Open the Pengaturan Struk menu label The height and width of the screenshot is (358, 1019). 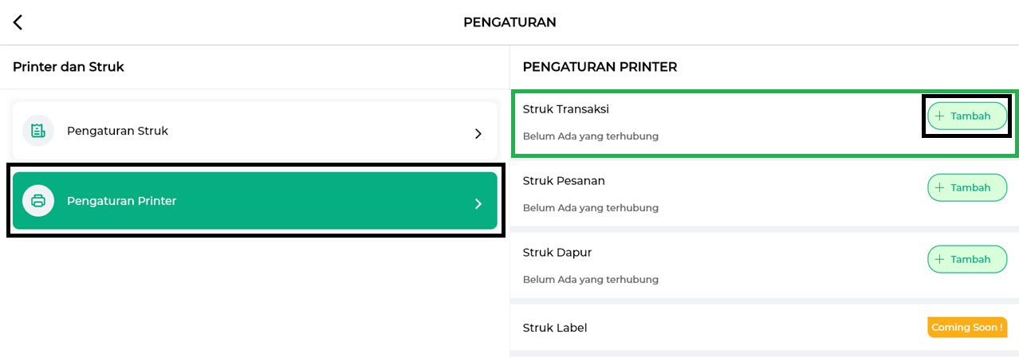click(x=117, y=132)
